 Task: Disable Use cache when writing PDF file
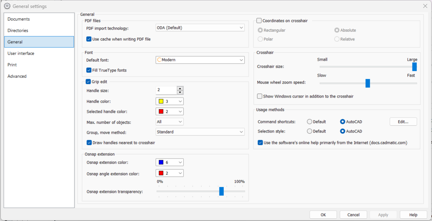[x=89, y=39]
